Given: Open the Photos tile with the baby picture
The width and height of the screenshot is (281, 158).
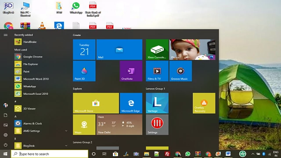Looking at the screenshot, I should point(192,50).
